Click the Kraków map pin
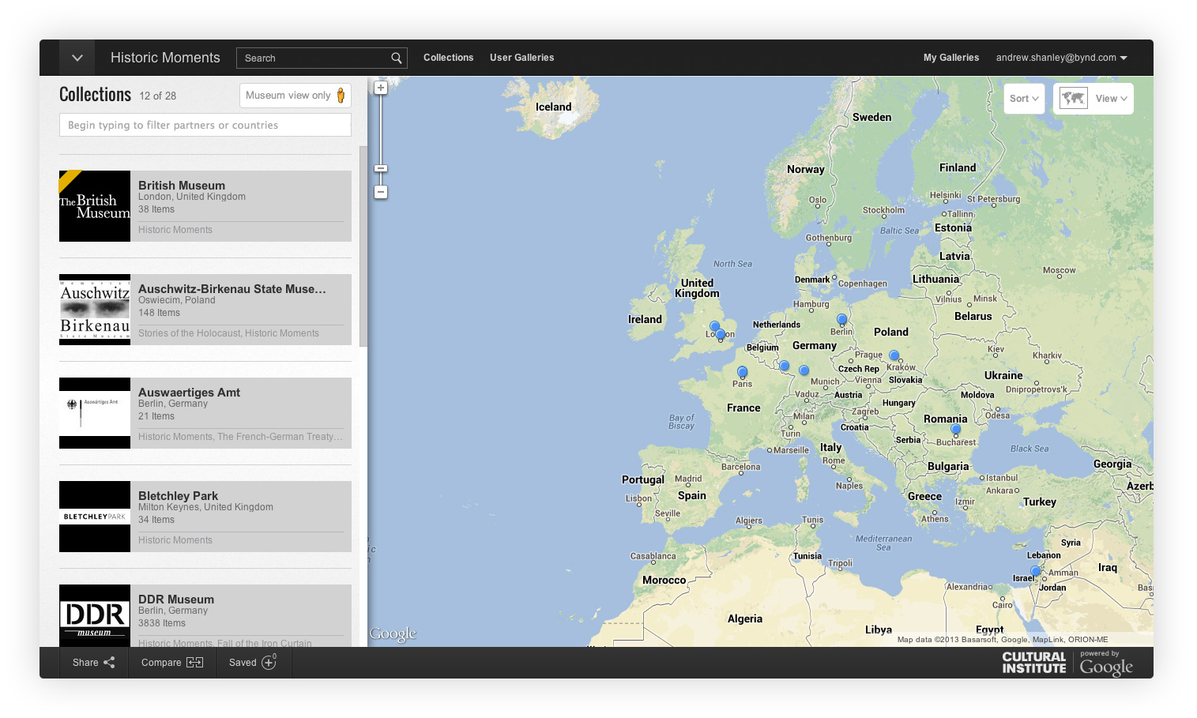Viewport: 1197px width, 718px height. pyautogui.click(x=894, y=356)
